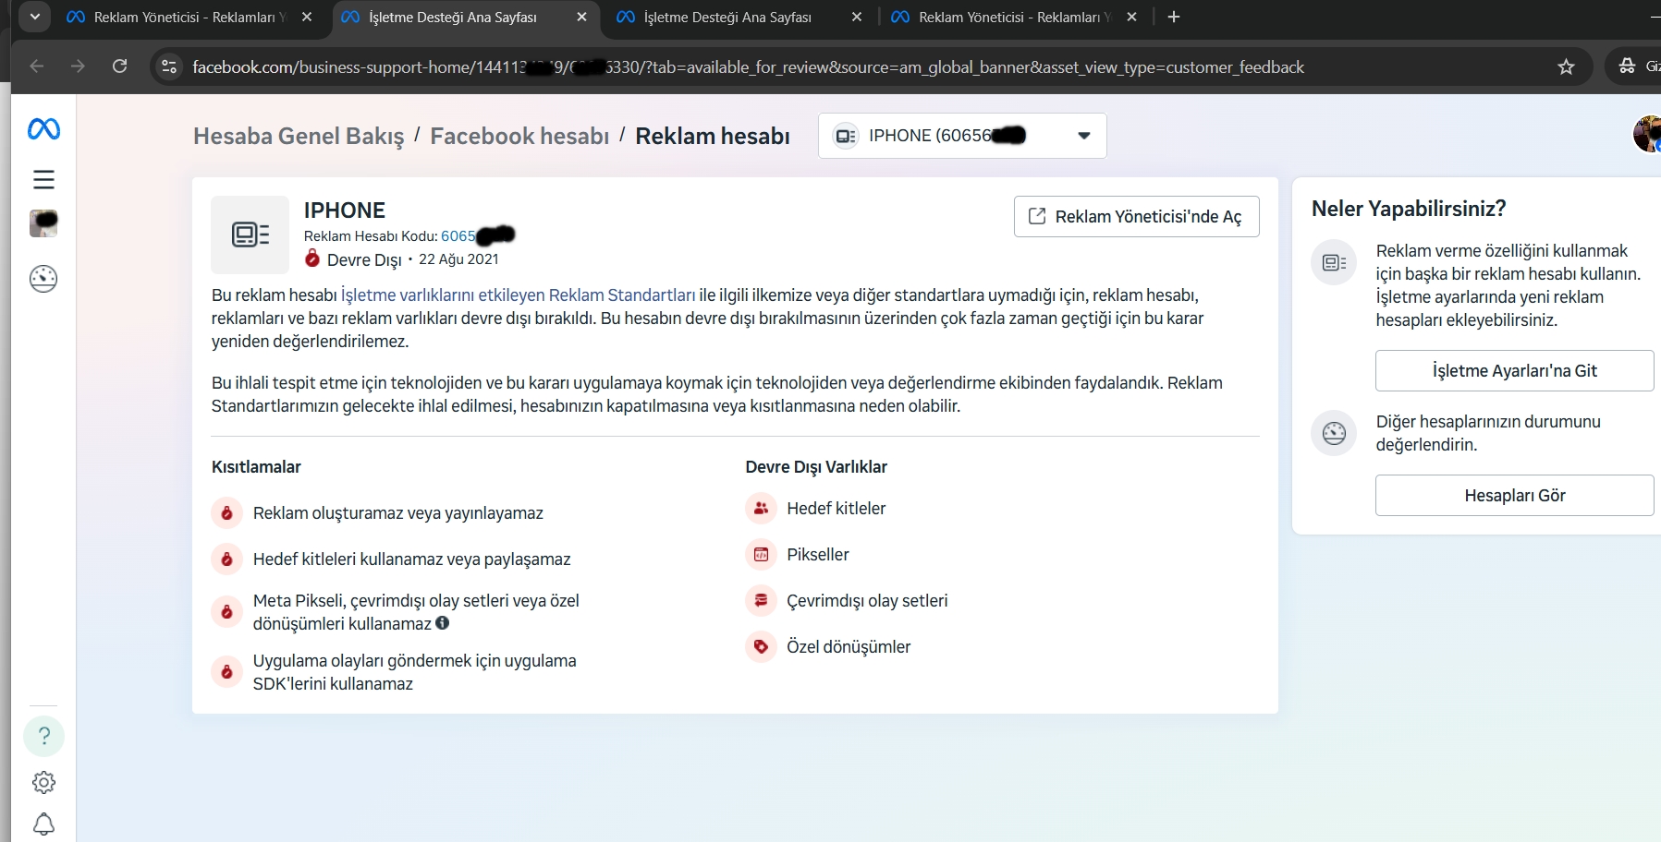
Task: Click icon beside Hedef kitleleri kullanamaz restriction
Action: [x=226, y=559]
